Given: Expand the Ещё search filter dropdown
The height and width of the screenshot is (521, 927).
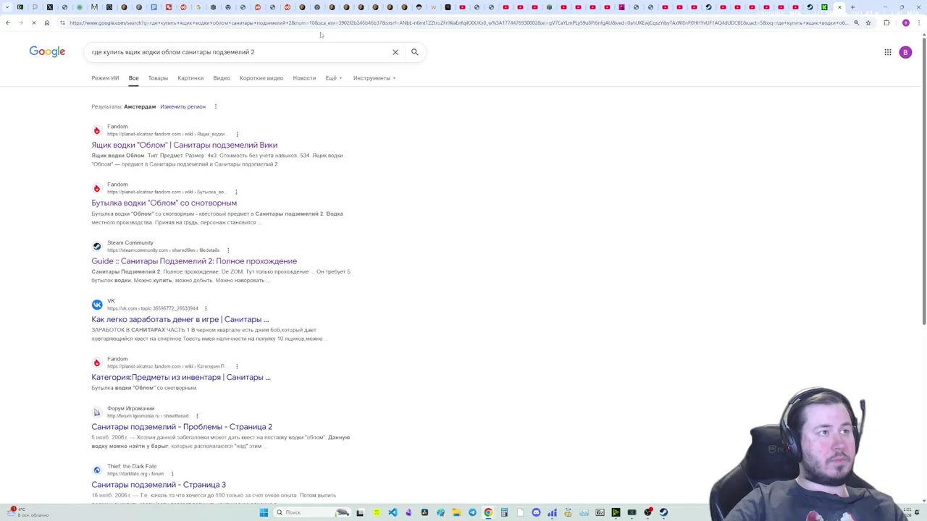Looking at the screenshot, I should [x=334, y=78].
